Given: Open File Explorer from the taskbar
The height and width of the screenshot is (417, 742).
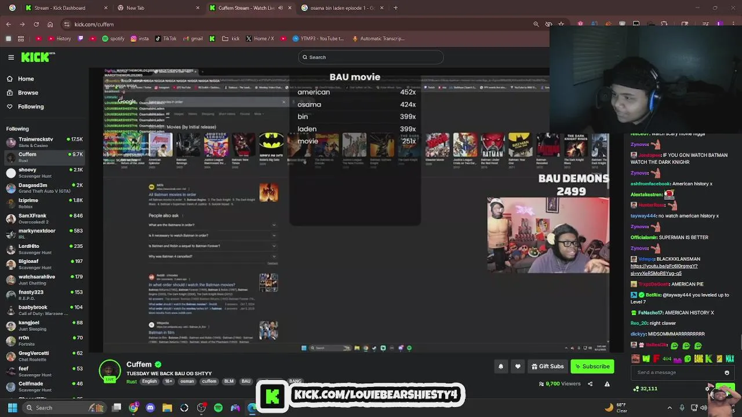Looking at the screenshot, I should point(168,408).
